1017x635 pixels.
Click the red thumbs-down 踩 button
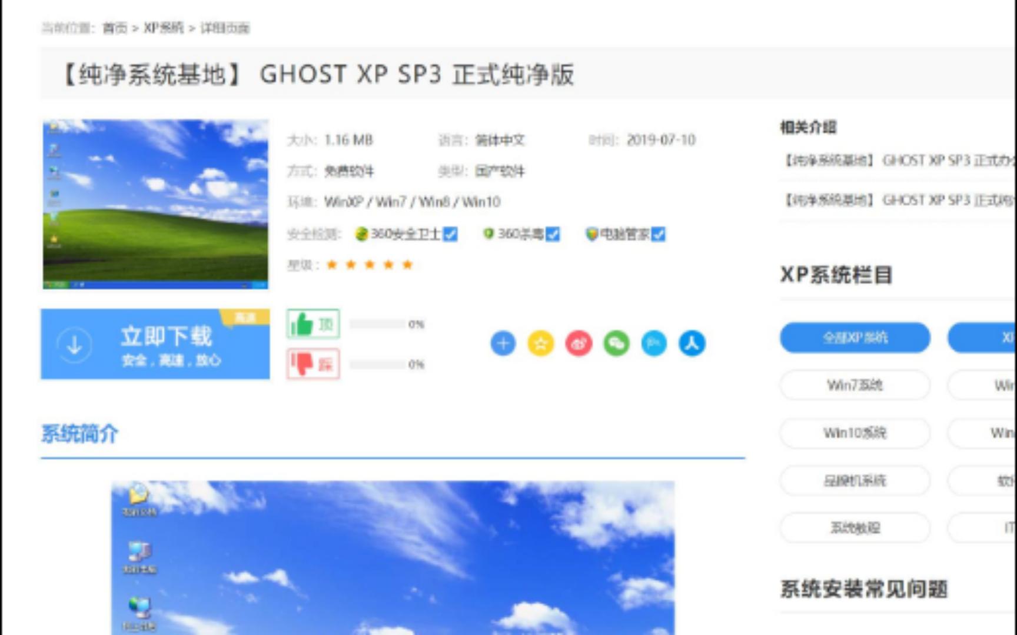tap(313, 364)
